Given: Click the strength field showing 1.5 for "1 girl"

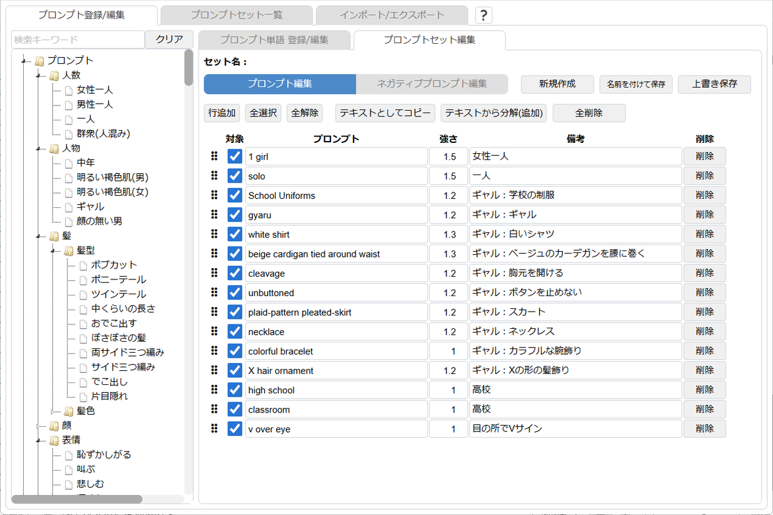Looking at the screenshot, I should point(448,156).
